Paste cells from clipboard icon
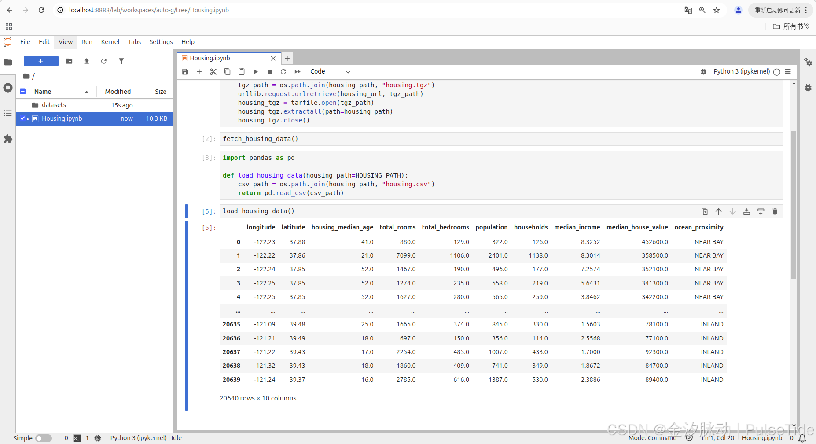This screenshot has height=444, width=816. pos(242,72)
